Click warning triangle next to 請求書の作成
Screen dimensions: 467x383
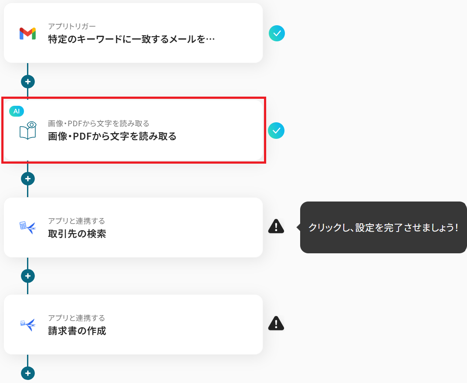coord(276,323)
